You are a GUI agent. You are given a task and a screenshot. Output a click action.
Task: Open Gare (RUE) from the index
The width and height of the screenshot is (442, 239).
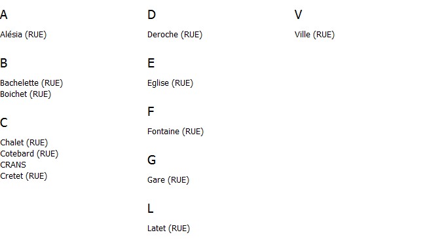coord(168,180)
